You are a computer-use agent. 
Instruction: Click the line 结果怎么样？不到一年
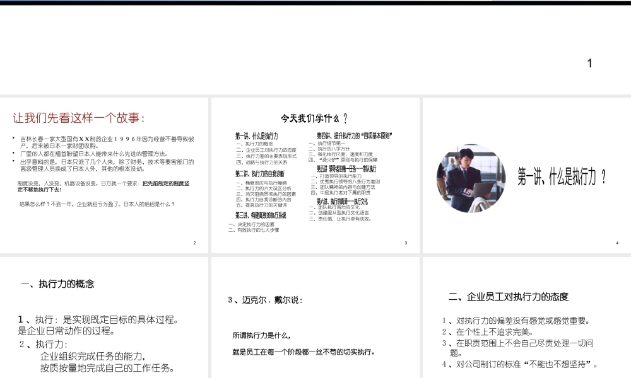tap(97, 204)
